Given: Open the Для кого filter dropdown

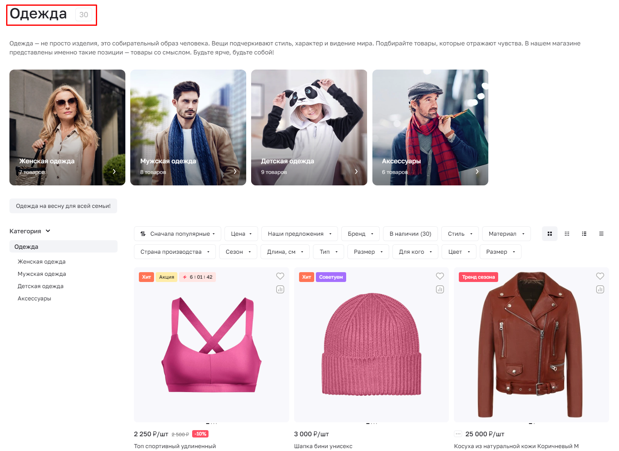Looking at the screenshot, I should (415, 252).
